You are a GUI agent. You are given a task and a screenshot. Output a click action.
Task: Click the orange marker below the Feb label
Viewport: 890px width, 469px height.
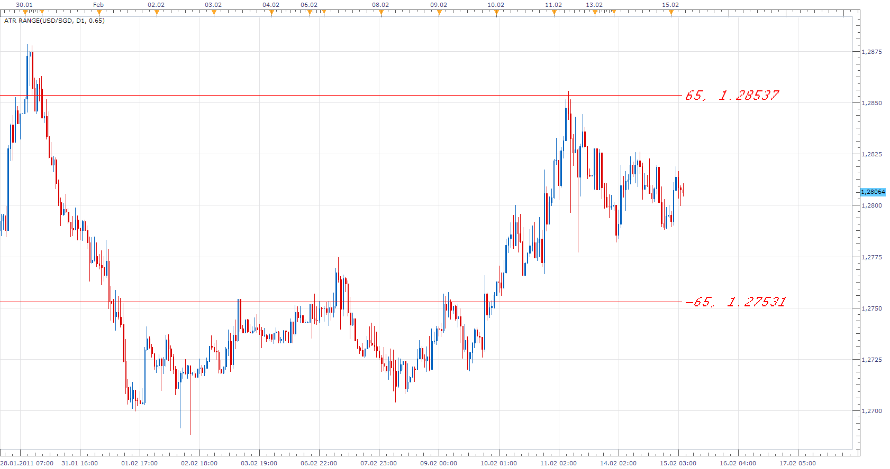pyautogui.click(x=99, y=13)
